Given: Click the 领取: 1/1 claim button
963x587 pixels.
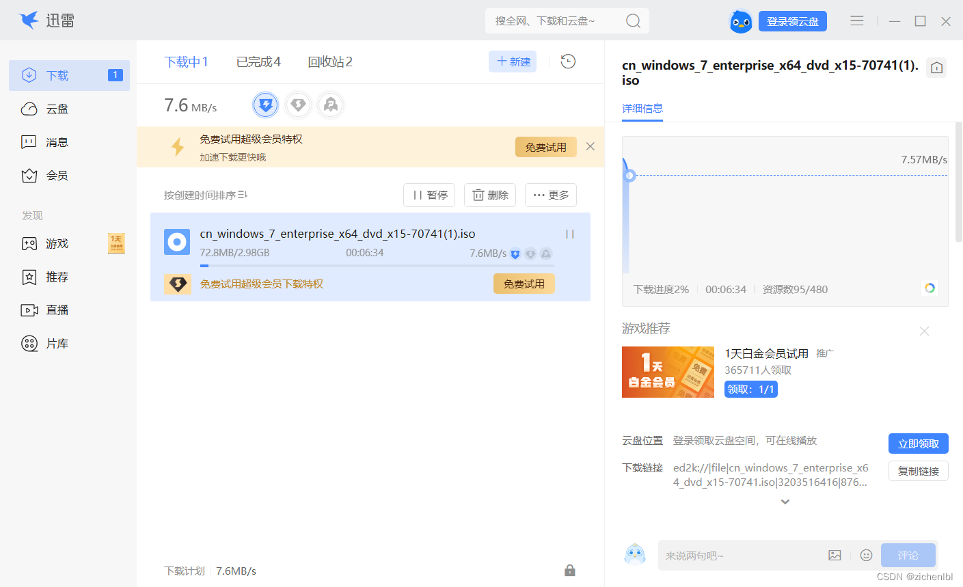Looking at the screenshot, I should pos(751,389).
